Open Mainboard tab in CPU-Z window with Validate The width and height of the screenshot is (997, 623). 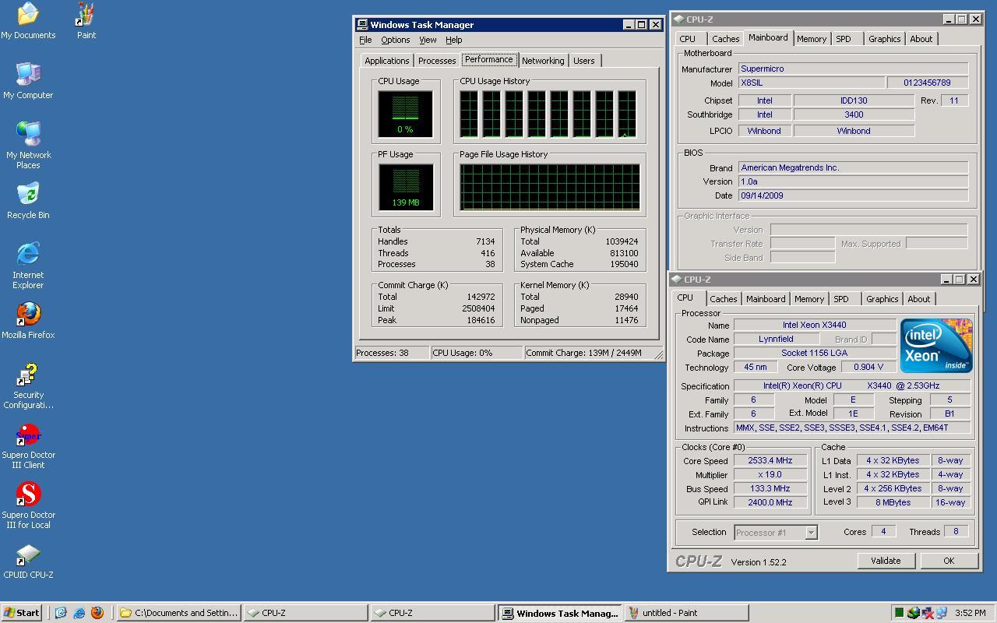tap(766, 299)
